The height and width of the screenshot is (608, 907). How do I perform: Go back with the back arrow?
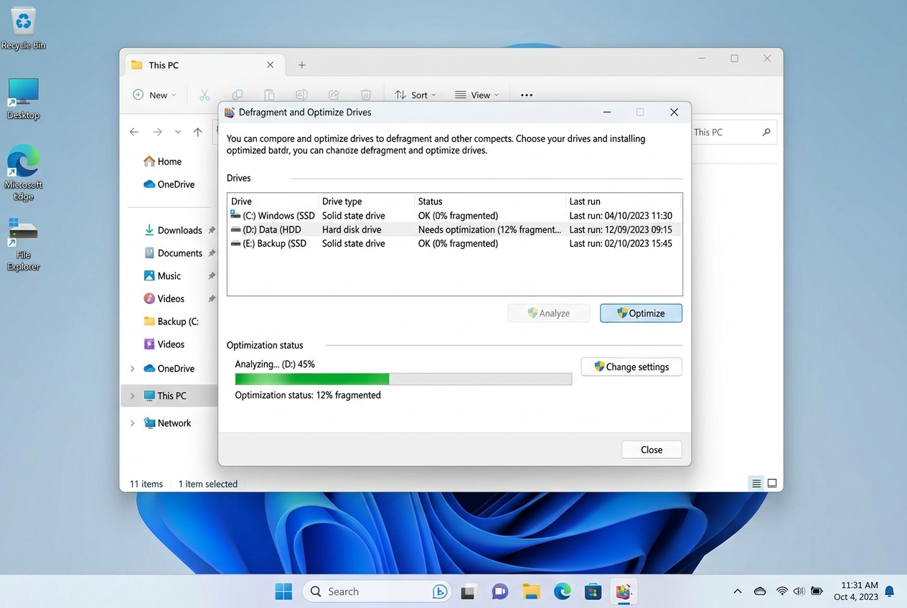pos(134,132)
